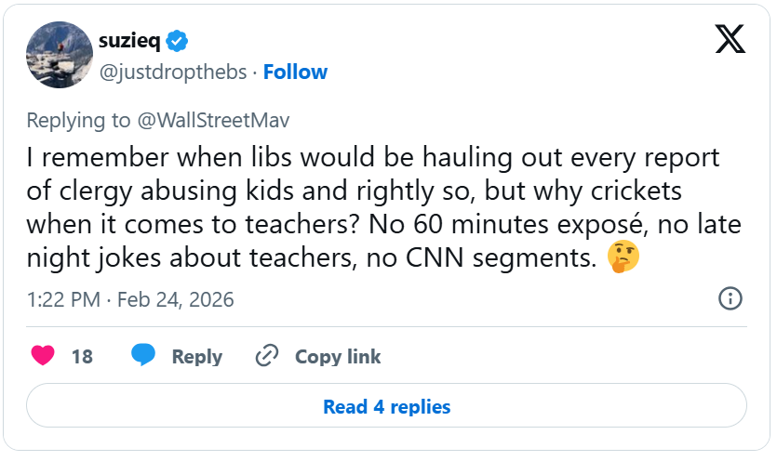Click the blue verified badge

179,41
